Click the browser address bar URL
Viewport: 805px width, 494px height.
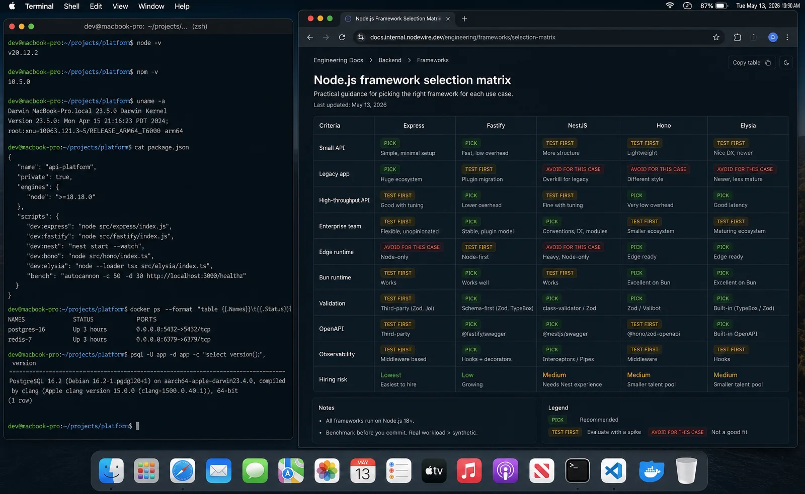click(463, 37)
